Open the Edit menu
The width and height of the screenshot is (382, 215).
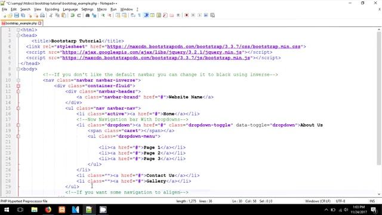(14, 10)
